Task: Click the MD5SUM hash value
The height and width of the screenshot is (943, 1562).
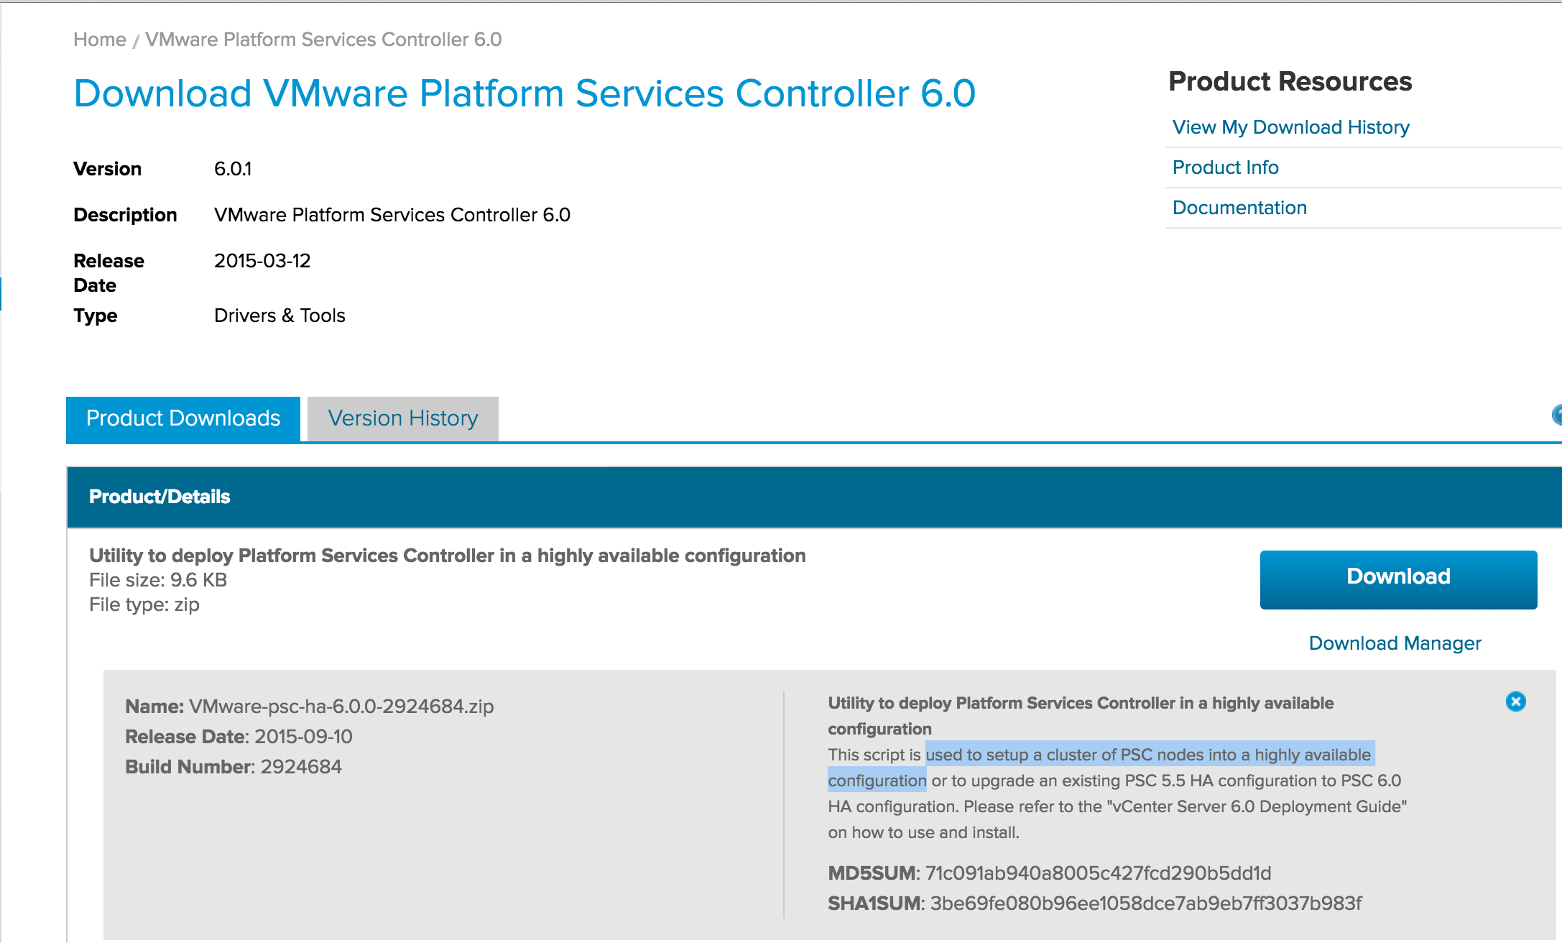Action: coord(1098,873)
